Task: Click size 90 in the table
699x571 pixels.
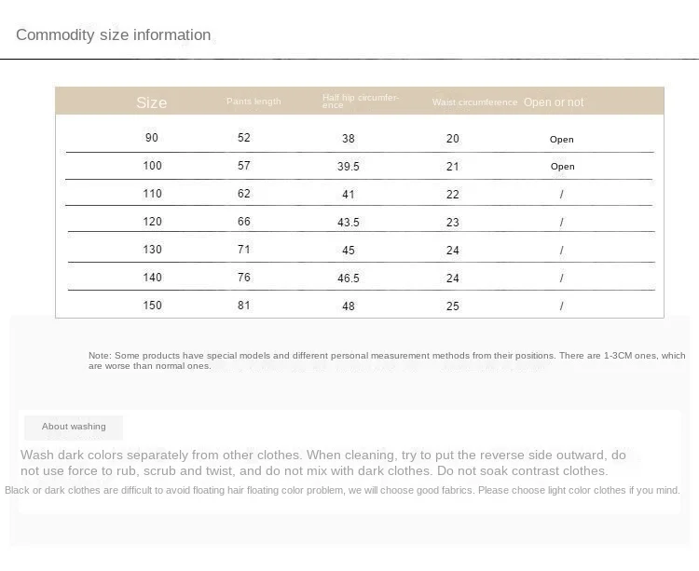Action: pyautogui.click(x=152, y=138)
